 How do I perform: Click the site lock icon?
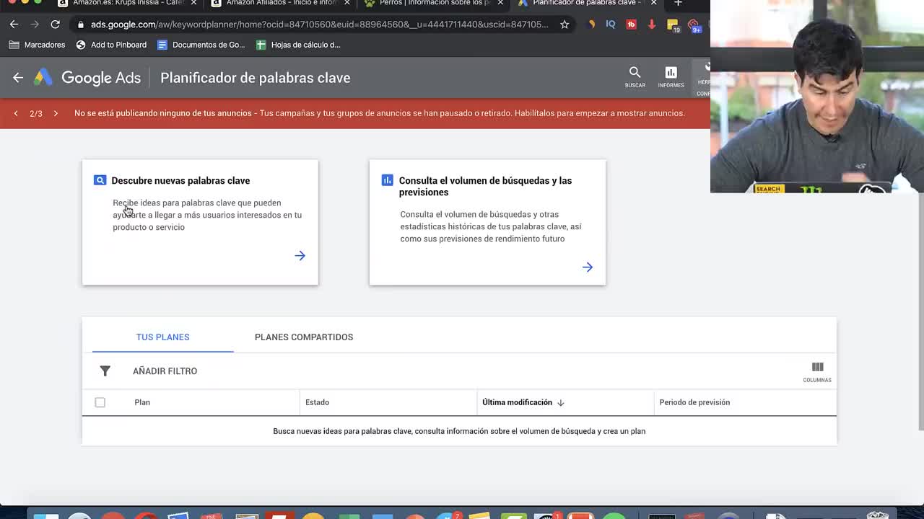click(x=81, y=25)
